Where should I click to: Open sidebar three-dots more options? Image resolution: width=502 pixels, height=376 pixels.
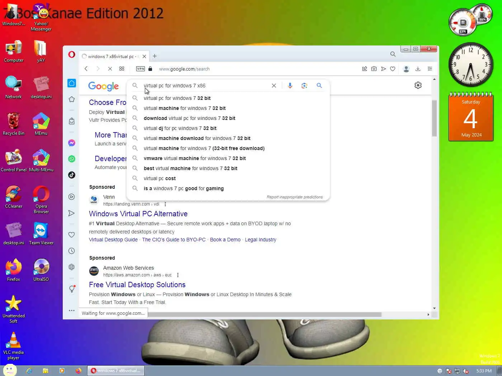72,310
